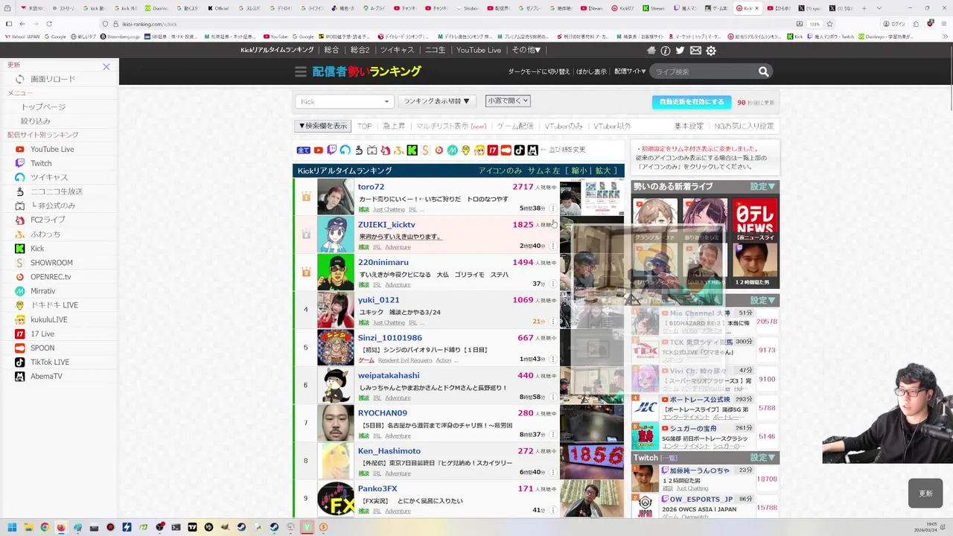Shrink thumbnails with 縮小
953x536 pixels.
pos(579,170)
